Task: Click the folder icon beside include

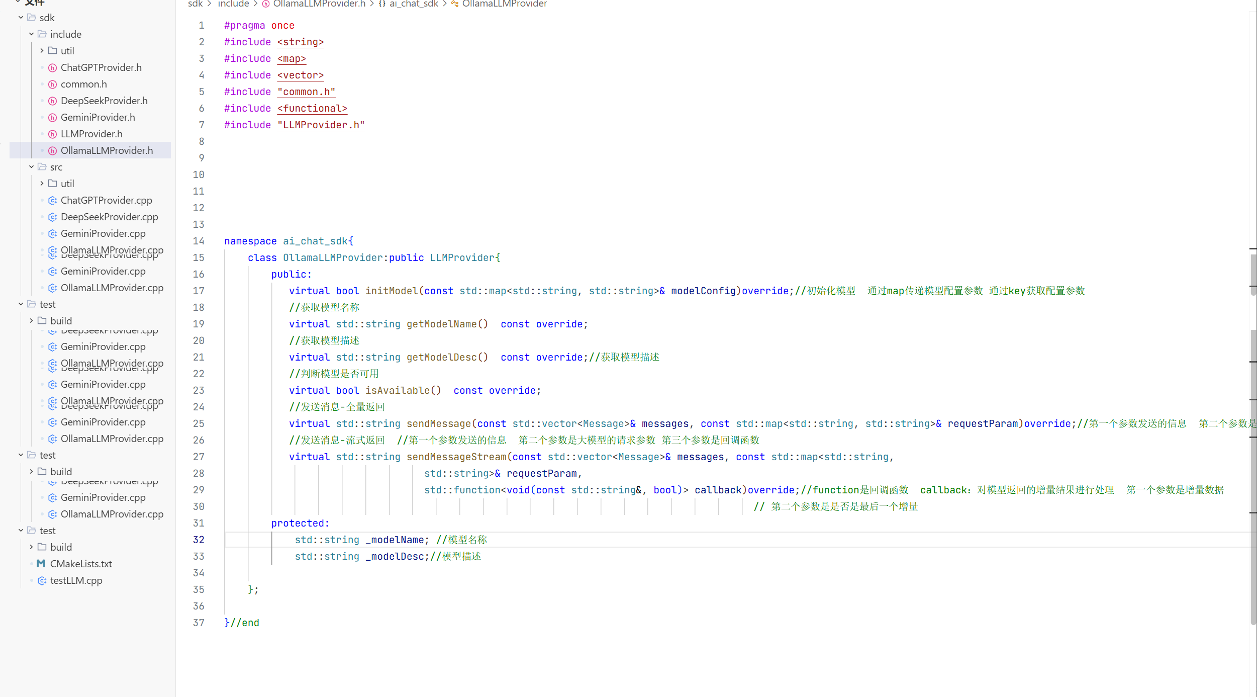Action: (42, 34)
